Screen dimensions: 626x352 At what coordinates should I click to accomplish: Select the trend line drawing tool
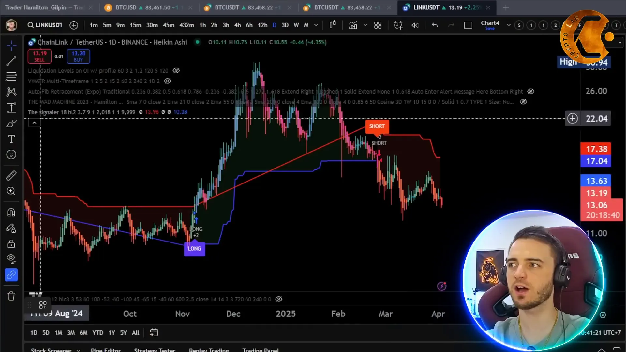(x=11, y=61)
